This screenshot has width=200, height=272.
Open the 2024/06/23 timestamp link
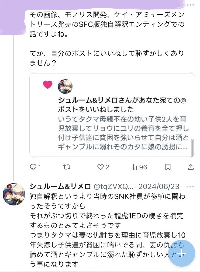[159, 186]
